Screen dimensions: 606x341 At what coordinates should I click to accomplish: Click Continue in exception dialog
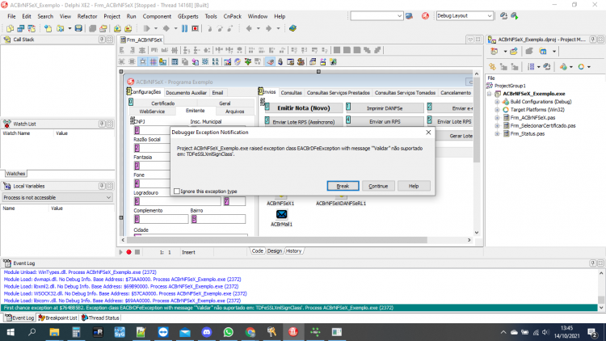[378, 186]
